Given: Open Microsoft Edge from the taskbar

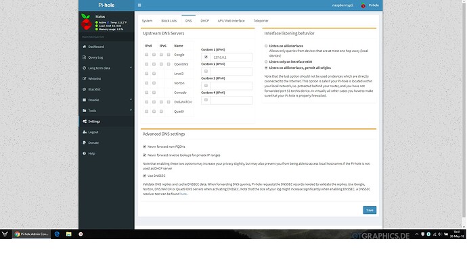Looking at the screenshot, I should click(x=57, y=234).
